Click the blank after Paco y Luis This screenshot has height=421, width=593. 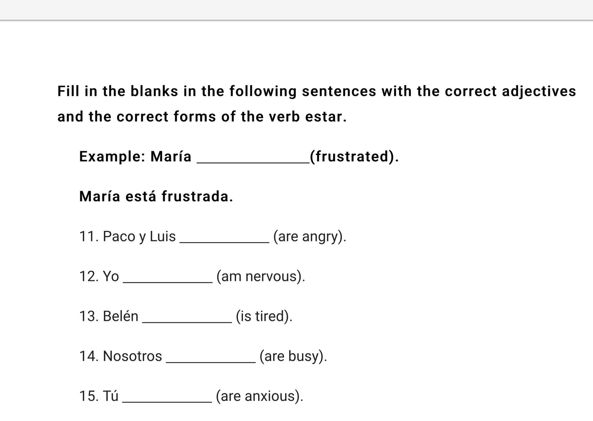pyautogui.click(x=224, y=239)
